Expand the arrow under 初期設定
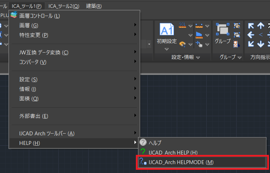 (x=166, y=49)
